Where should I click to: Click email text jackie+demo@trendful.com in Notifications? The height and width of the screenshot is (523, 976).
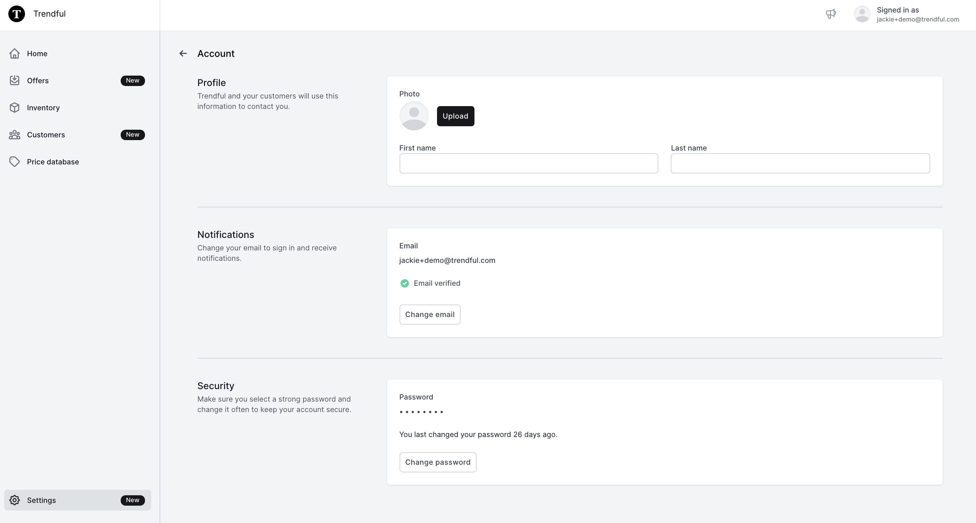447,260
